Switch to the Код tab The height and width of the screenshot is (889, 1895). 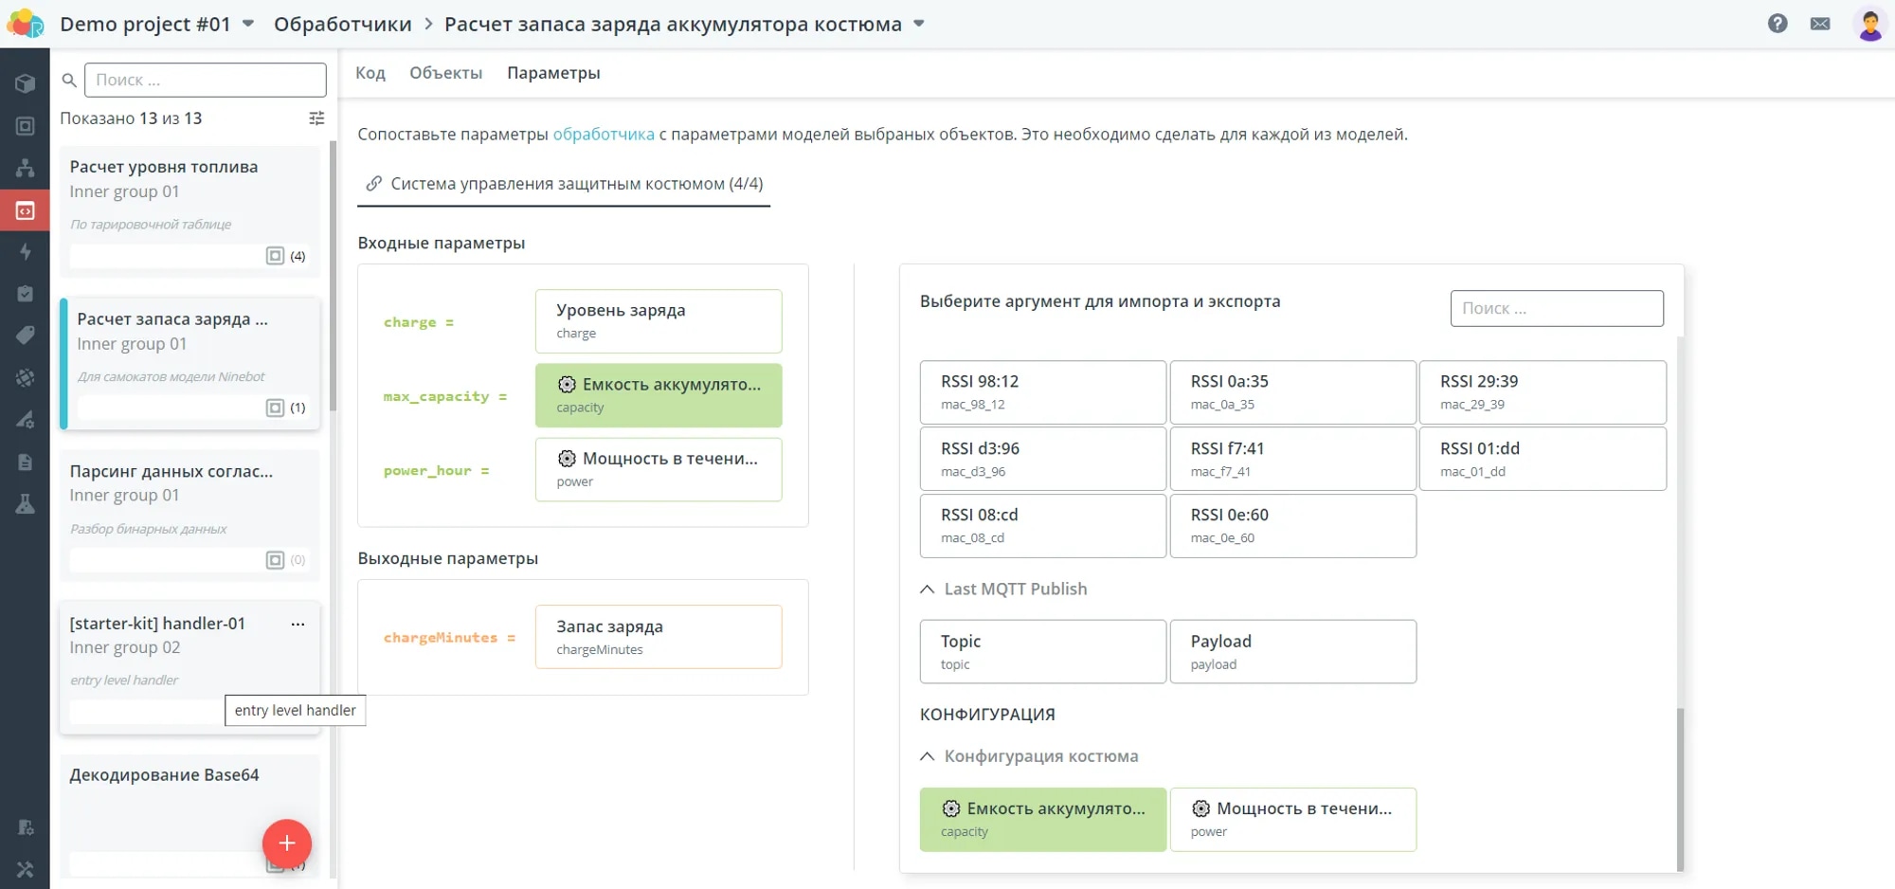pyautogui.click(x=370, y=73)
